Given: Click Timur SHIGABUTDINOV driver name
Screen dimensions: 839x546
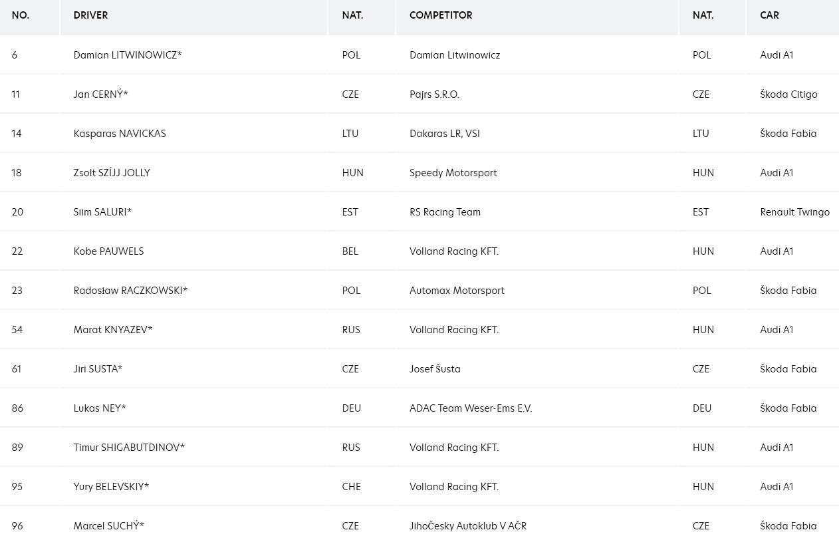Looking at the screenshot, I should 129,448.
